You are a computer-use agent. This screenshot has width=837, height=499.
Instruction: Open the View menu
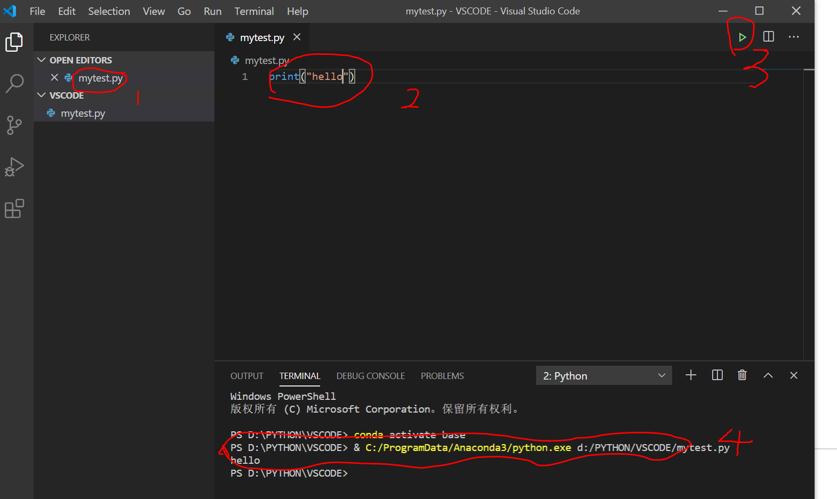[x=154, y=11]
